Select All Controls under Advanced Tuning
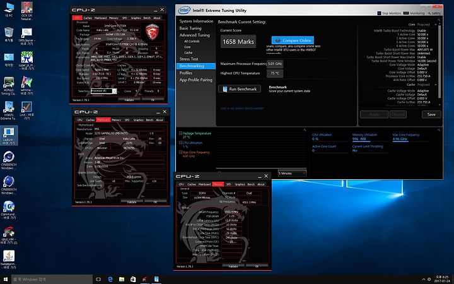Viewport: 454px width, 284px height. tap(192, 41)
